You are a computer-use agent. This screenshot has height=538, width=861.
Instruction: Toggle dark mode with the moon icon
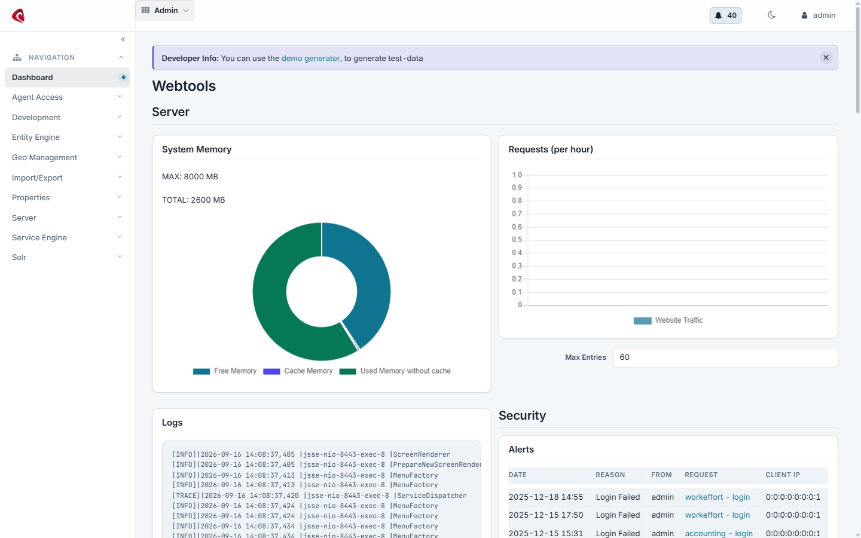(771, 15)
